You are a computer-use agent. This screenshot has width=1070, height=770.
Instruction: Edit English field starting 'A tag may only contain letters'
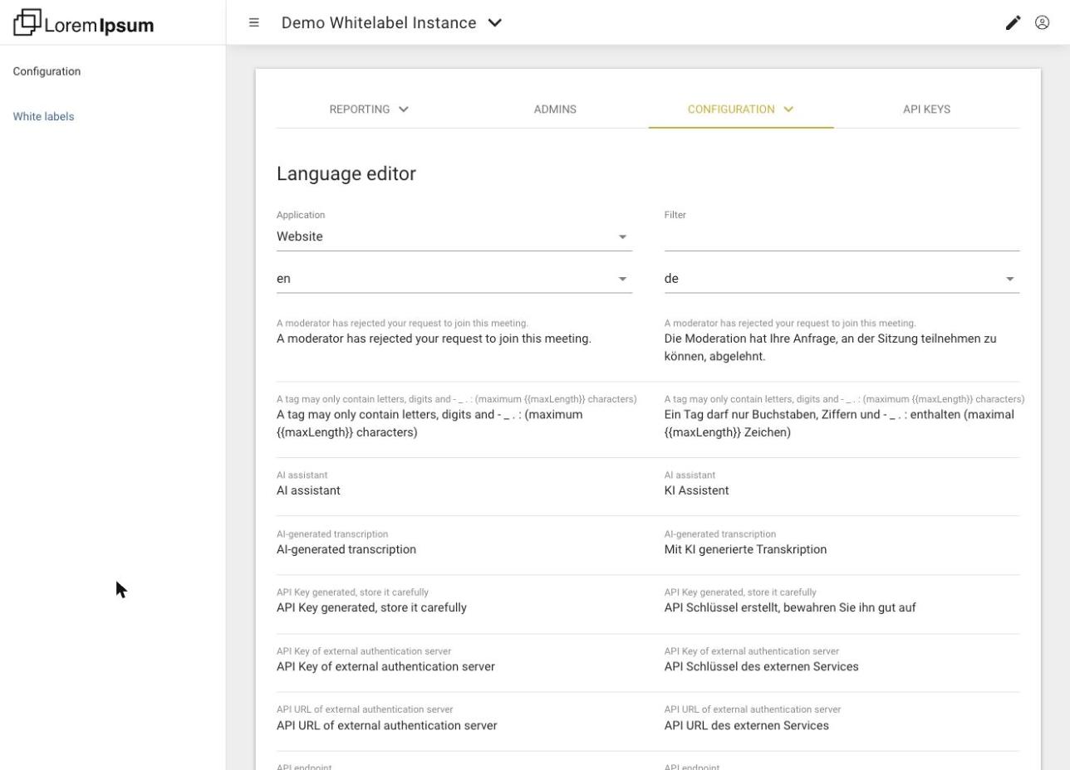point(454,423)
